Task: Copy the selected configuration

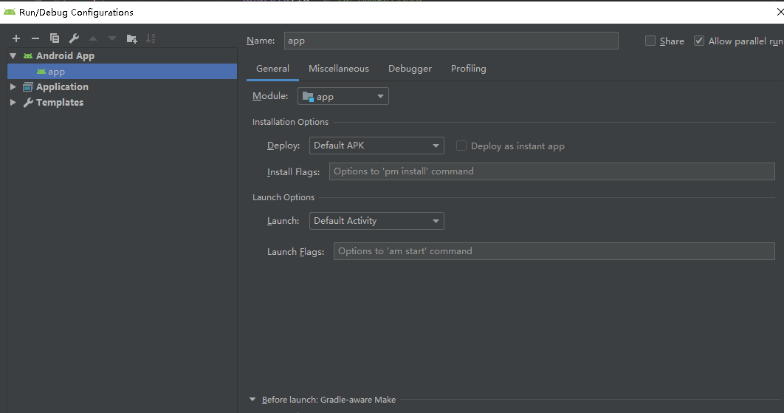Action: 55,38
